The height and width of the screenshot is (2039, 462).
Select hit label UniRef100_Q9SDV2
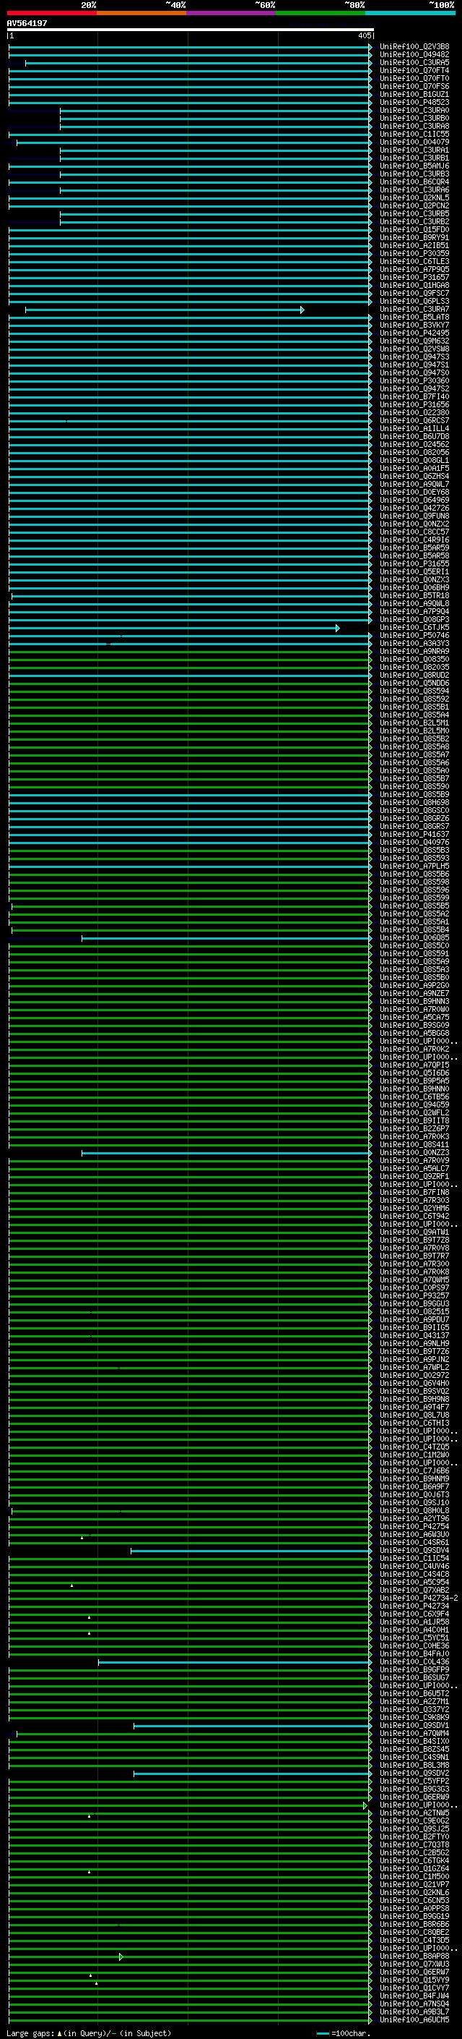click(414, 1774)
